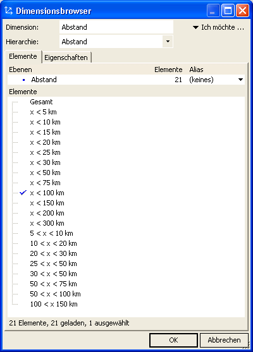
Task: Click the blue checkmark next to x < 100 km
Action: (23, 193)
